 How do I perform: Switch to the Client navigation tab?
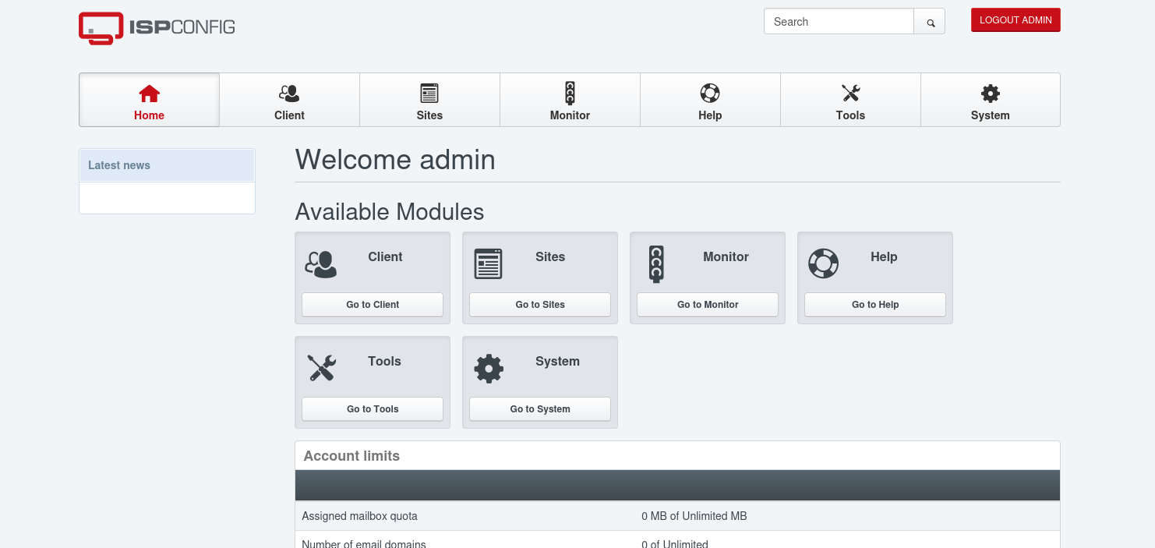(289, 101)
